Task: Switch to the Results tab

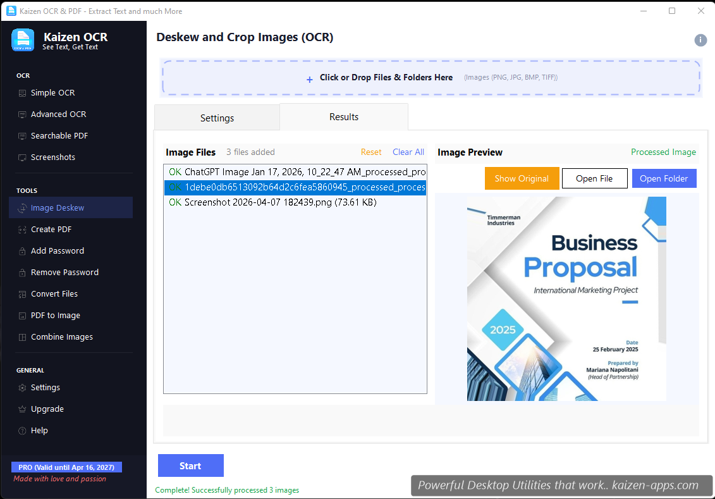Action: click(344, 117)
